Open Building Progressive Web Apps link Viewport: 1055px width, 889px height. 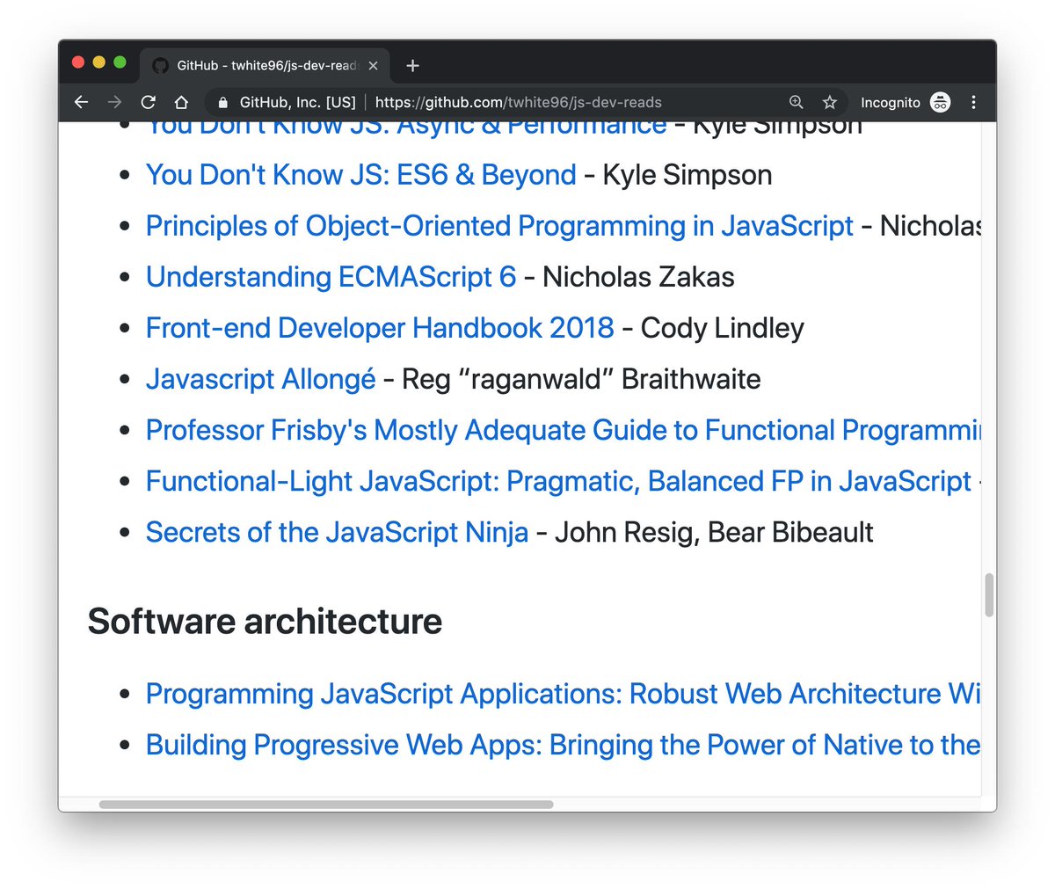coord(564,745)
